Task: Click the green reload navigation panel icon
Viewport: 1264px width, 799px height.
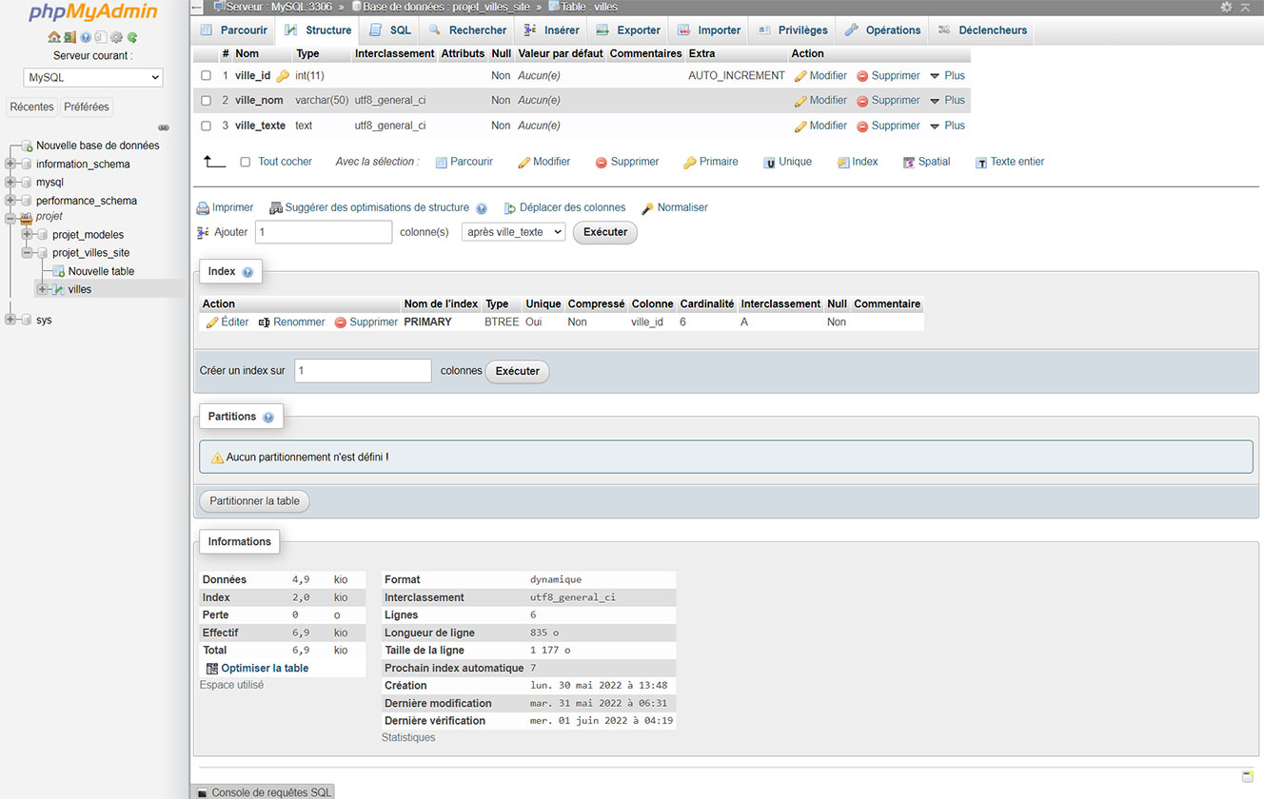Action: click(x=132, y=38)
